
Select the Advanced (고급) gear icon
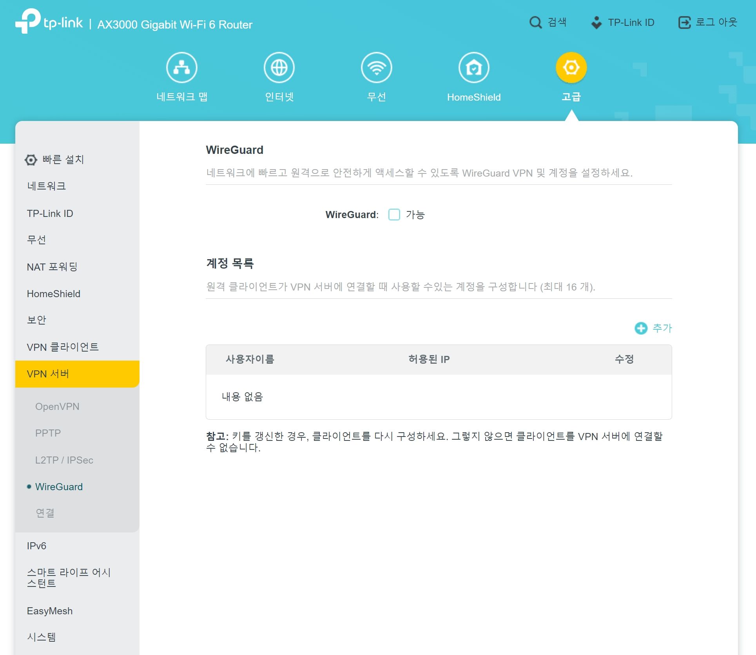(x=571, y=67)
